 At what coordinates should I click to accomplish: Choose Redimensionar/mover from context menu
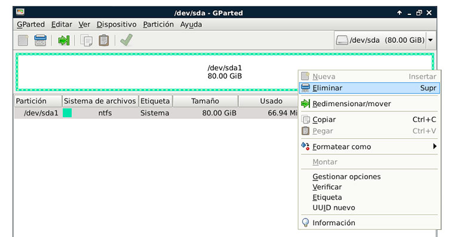point(369,104)
